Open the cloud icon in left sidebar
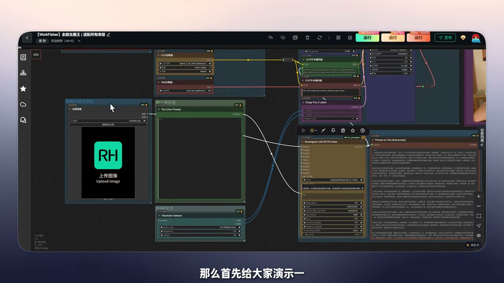Screen dimensions: 504x283 click(x=23, y=104)
